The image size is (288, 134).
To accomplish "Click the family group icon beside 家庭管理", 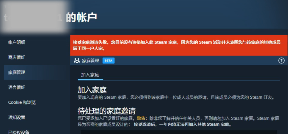I will pyautogui.click(x=77, y=61).
